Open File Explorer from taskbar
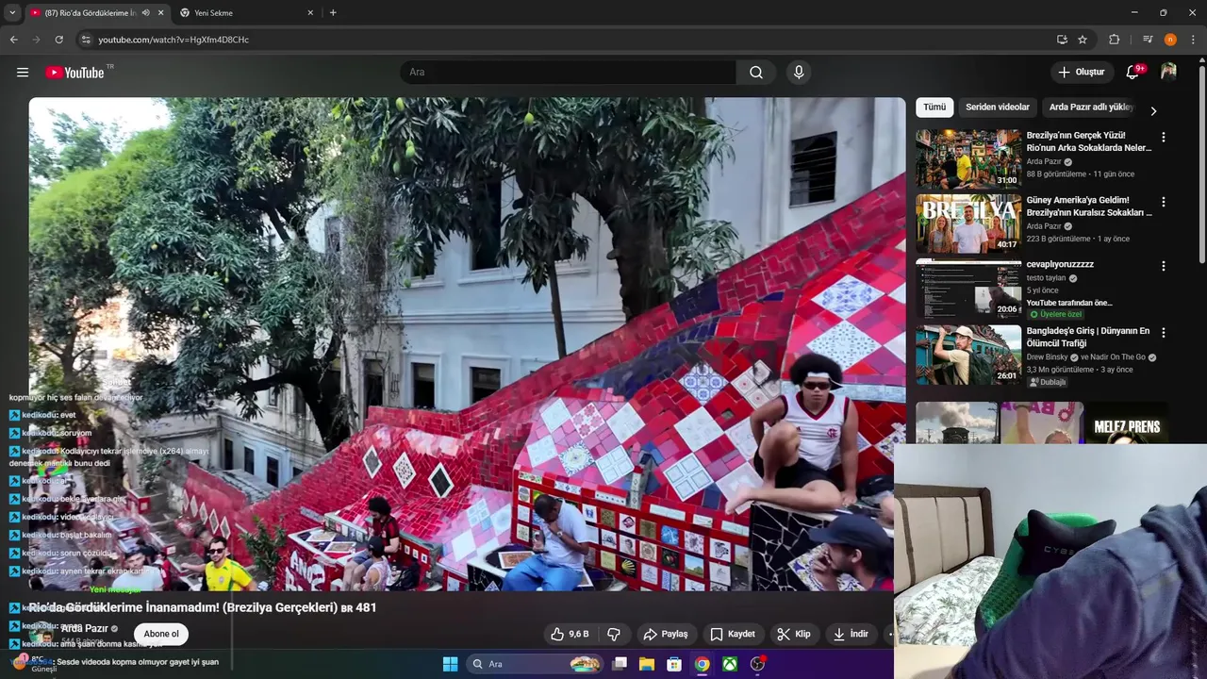This screenshot has width=1207, height=679. (x=647, y=664)
